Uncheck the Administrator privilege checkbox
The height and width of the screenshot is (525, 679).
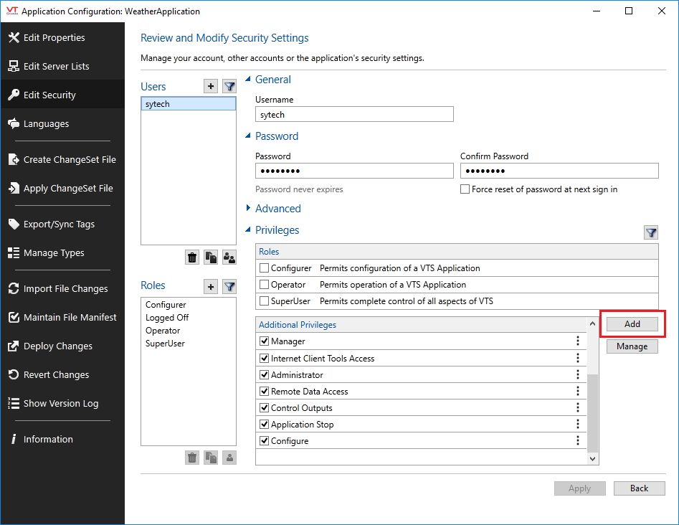click(x=264, y=374)
